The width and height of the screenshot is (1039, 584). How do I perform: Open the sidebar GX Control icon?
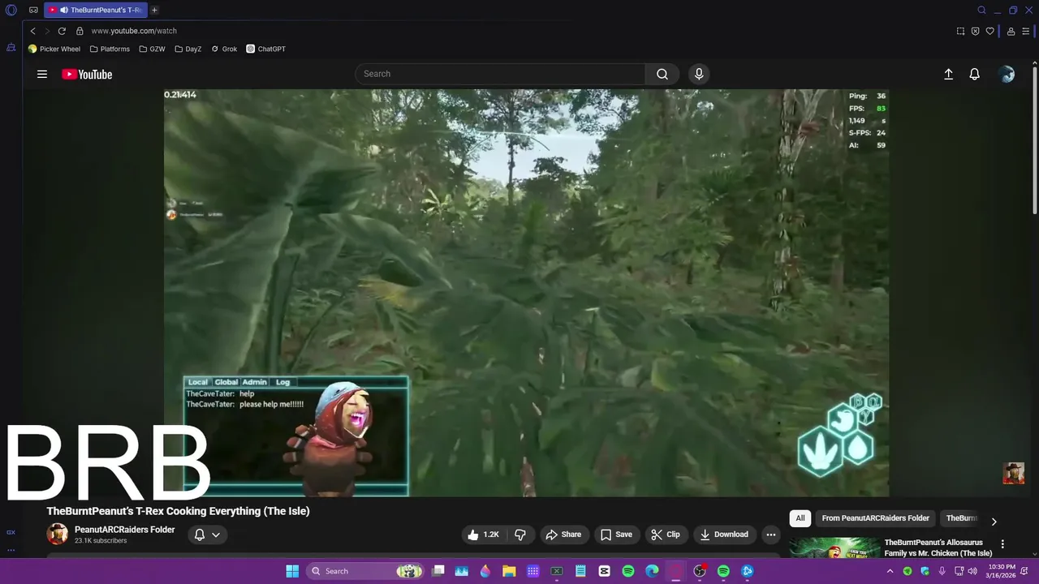coord(11,532)
